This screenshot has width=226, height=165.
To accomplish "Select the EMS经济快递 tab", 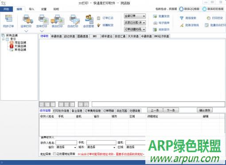I will pyautogui.click(x=161, y=36).
